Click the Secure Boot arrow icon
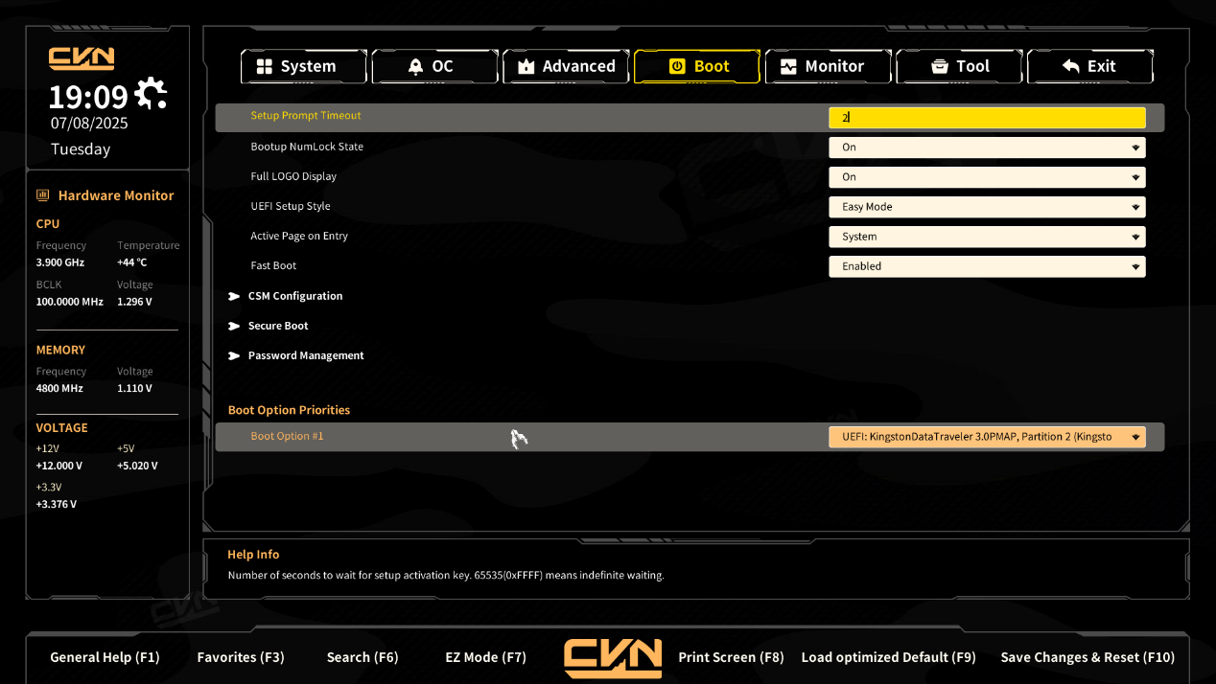The width and height of the screenshot is (1216, 684). click(x=234, y=326)
